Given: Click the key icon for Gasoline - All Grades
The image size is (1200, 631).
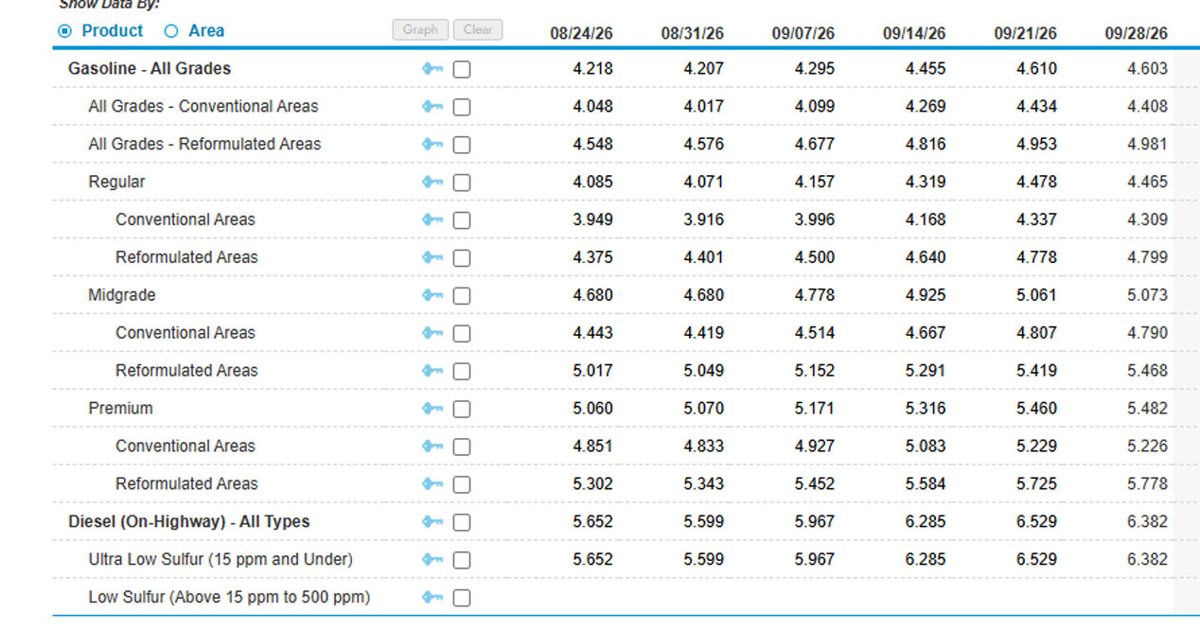Looking at the screenshot, I should point(432,69).
